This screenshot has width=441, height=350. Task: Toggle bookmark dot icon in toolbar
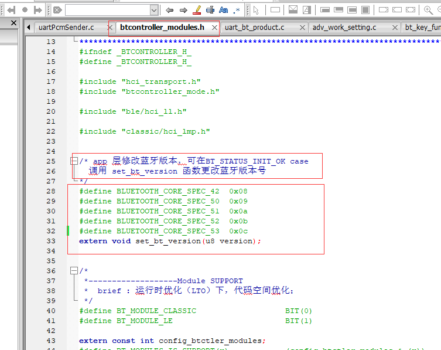click(25, 10)
